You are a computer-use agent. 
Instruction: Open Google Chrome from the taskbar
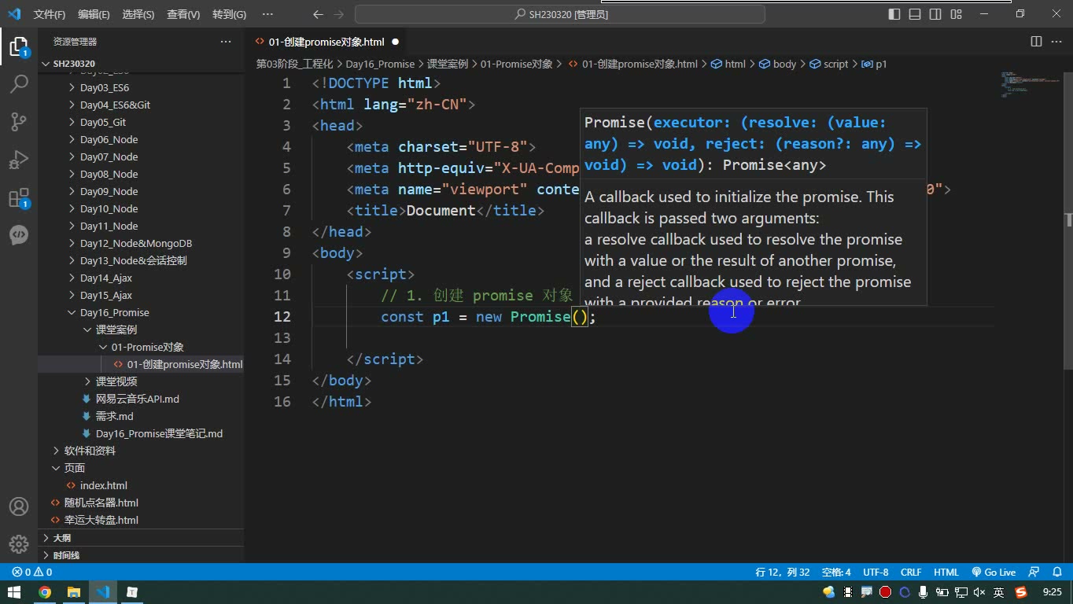tap(45, 592)
